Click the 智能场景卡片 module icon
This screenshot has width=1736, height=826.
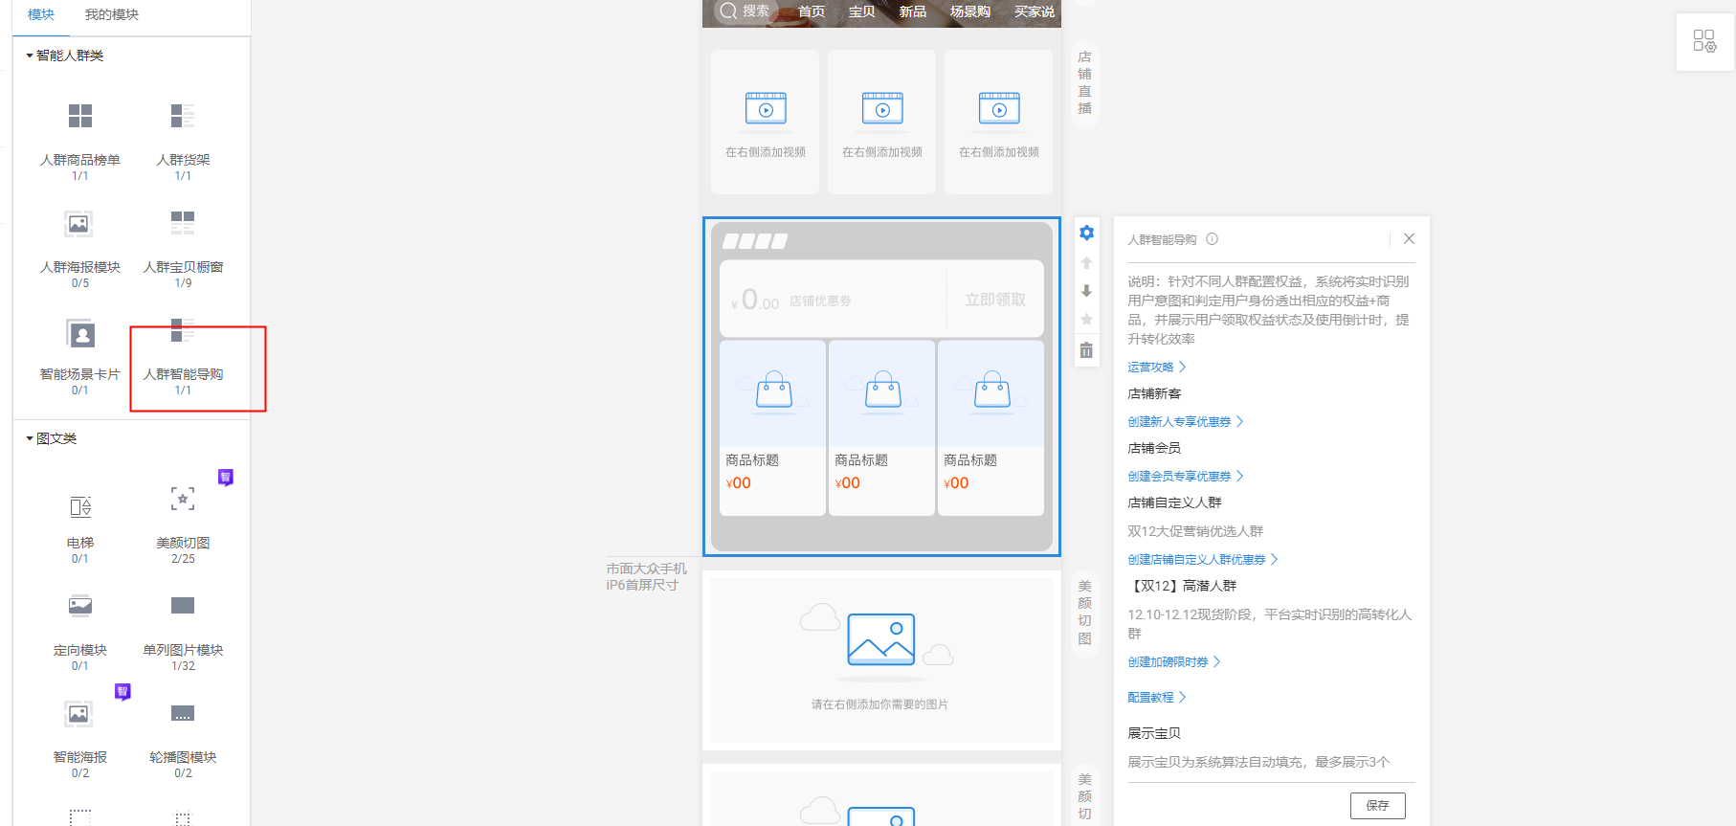point(80,334)
